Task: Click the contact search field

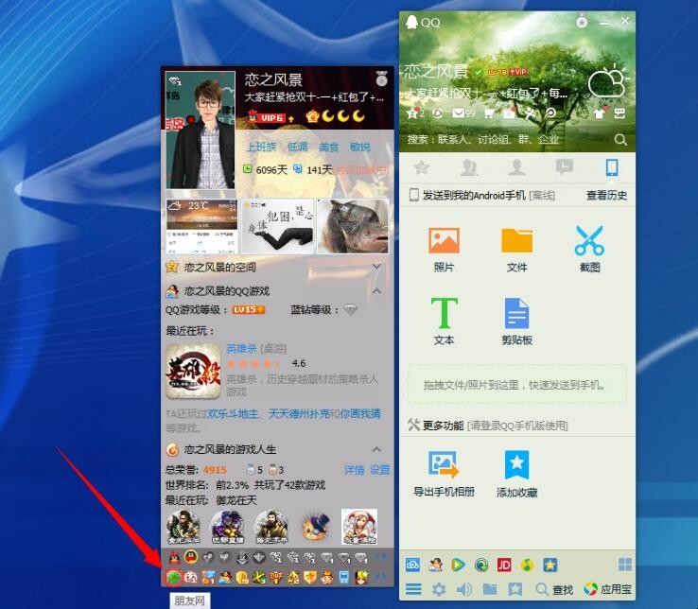Action: pos(509,140)
